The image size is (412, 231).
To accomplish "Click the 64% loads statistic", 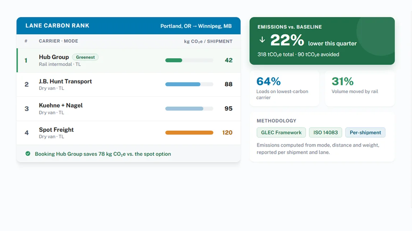I will (x=269, y=82).
